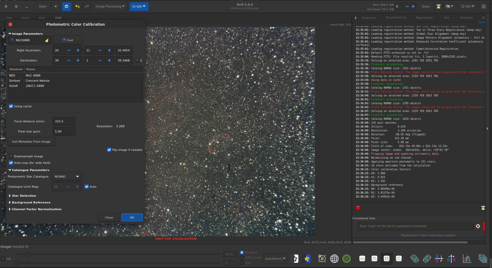Open the hamburger menu in header
Image resolution: width=492 pixels, height=268 pixels.
pyautogui.click(x=483, y=6)
